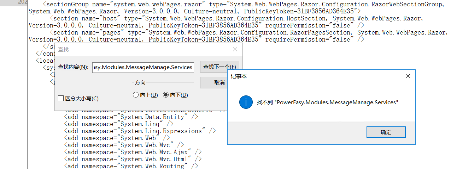Image resolution: width=451 pixels, height=169 pixels.
Task: Select the 向上 direction radio button
Action: tap(136, 95)
